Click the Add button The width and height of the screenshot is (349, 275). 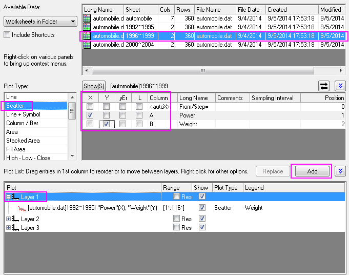click(x=312, y=171)
